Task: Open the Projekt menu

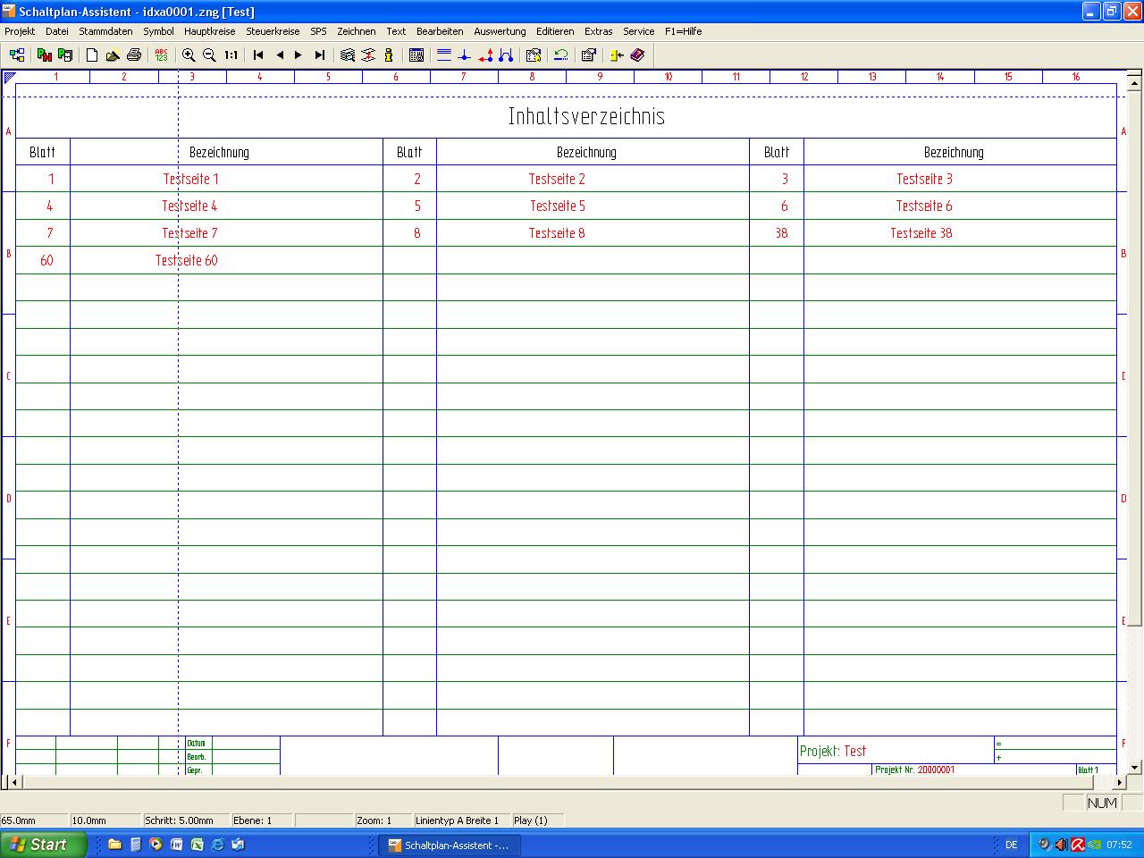Action: (20, 31)
